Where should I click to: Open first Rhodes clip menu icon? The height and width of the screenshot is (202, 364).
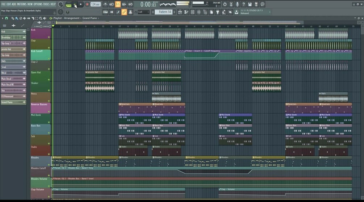coord(53,157)
